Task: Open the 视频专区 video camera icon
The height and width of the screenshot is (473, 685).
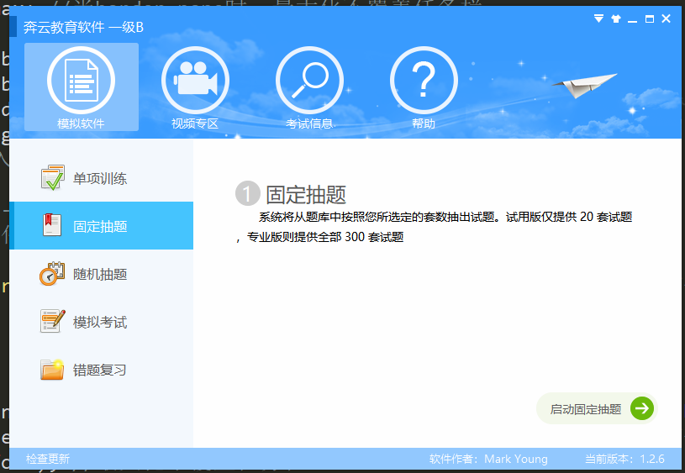Action: click(195, 81)
